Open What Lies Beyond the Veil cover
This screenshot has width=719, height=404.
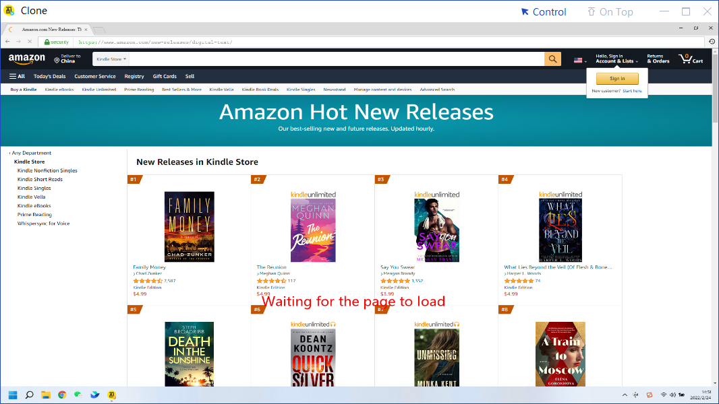click(560, 230)
